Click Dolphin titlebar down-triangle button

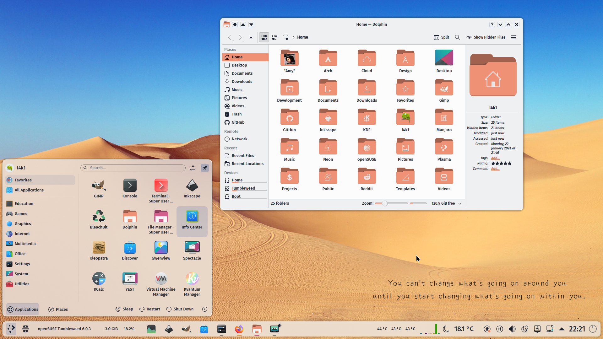(x=251, y=24)
